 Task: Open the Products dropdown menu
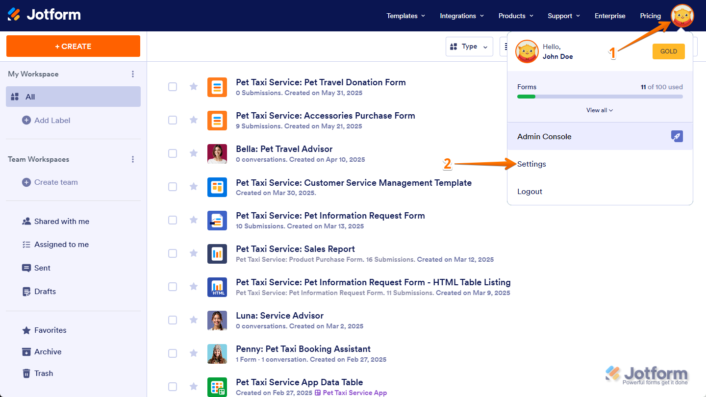(x=515, y=16)
